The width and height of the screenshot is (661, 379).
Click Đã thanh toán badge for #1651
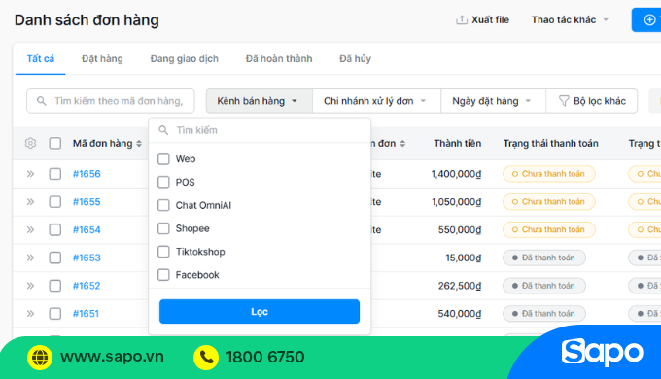(x=543, y=314)
